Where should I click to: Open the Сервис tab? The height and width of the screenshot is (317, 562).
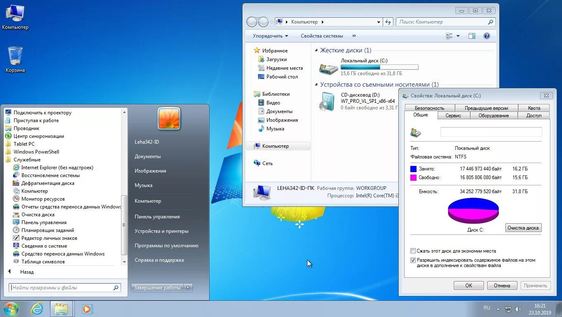coord(453,116)
